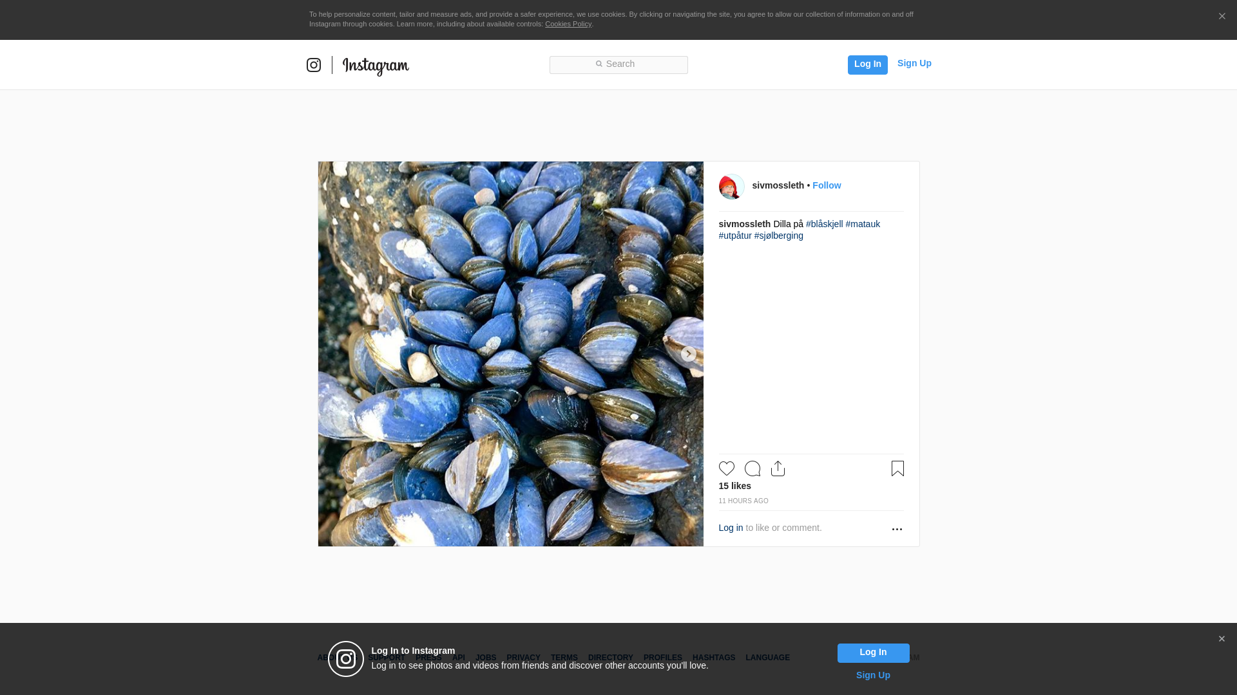The height and width of the screenshot is (695, 1237).
Task: Open sivmossleth's profile avatar
Action: tap(731, 187)
